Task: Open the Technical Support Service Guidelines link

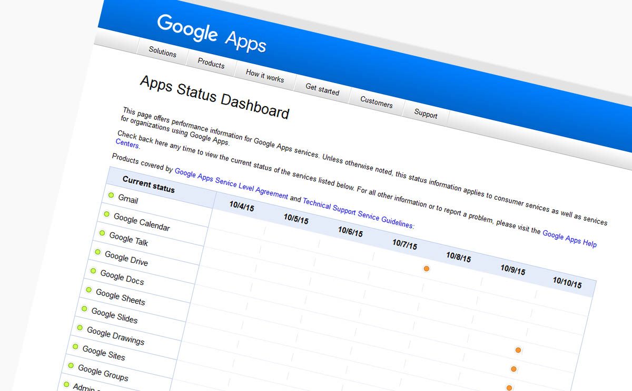Action: (x=358, y=213)
